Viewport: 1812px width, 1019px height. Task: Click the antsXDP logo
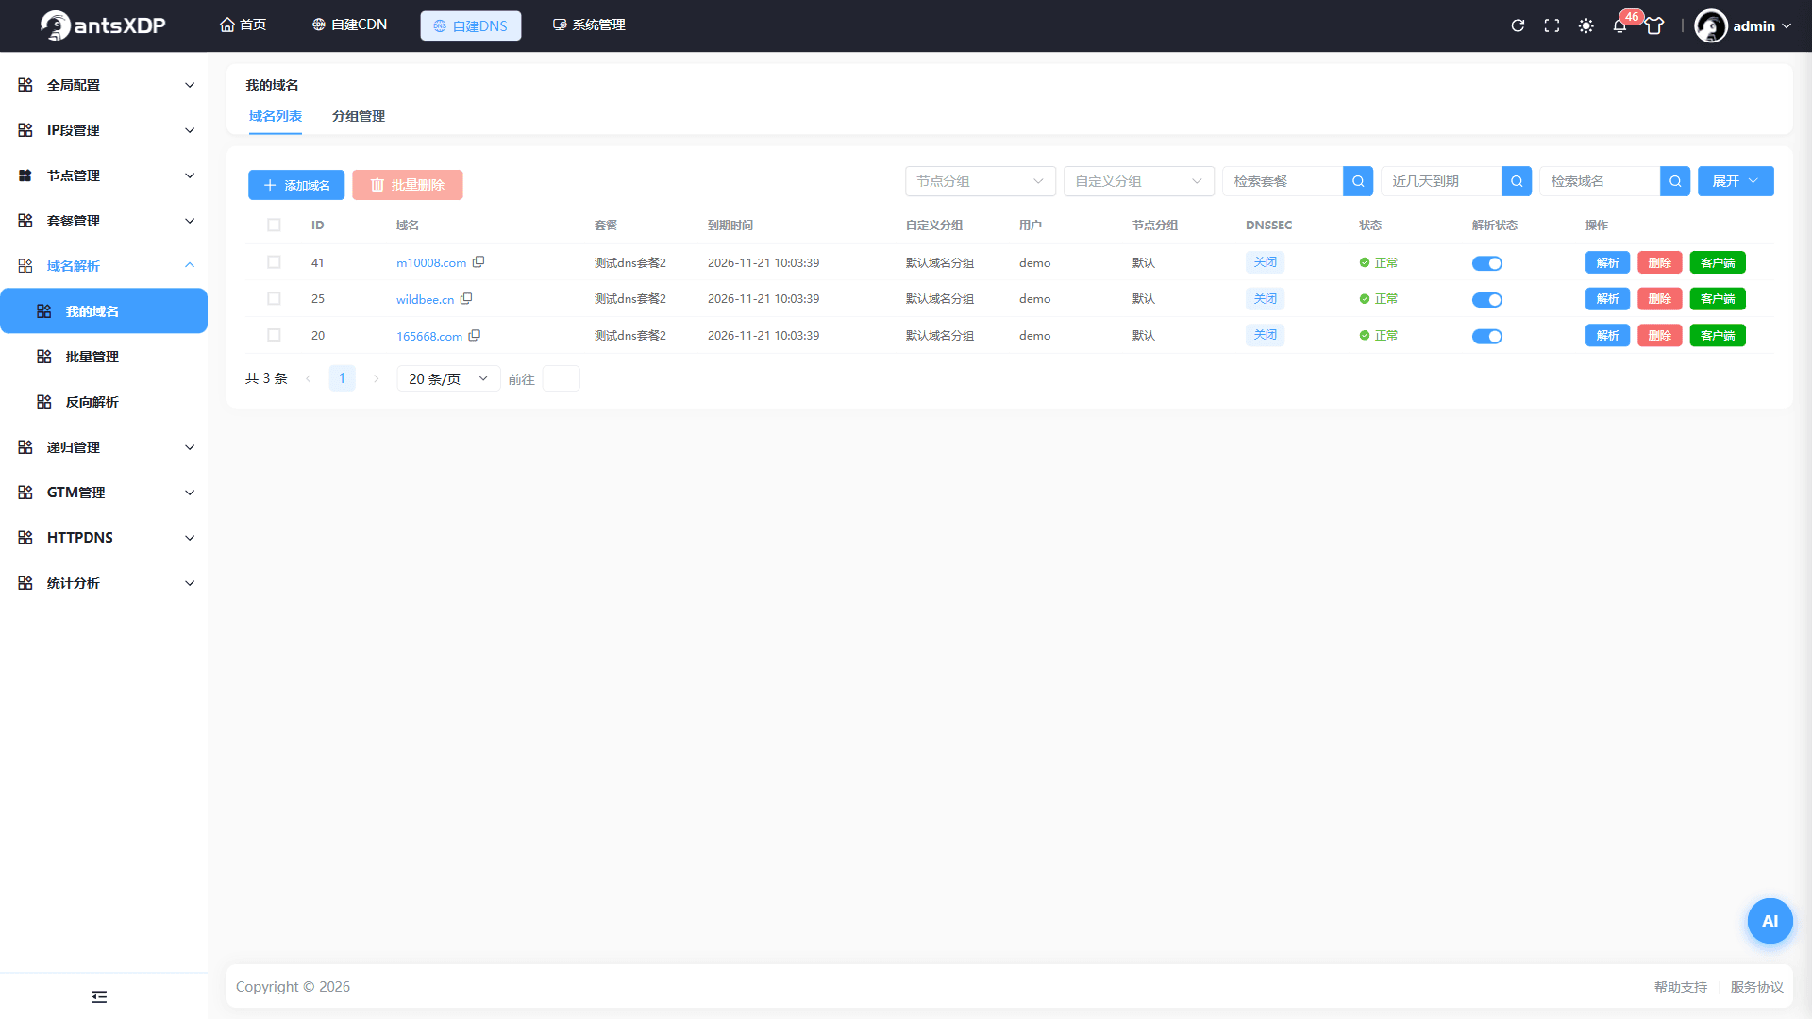[103, 25]
